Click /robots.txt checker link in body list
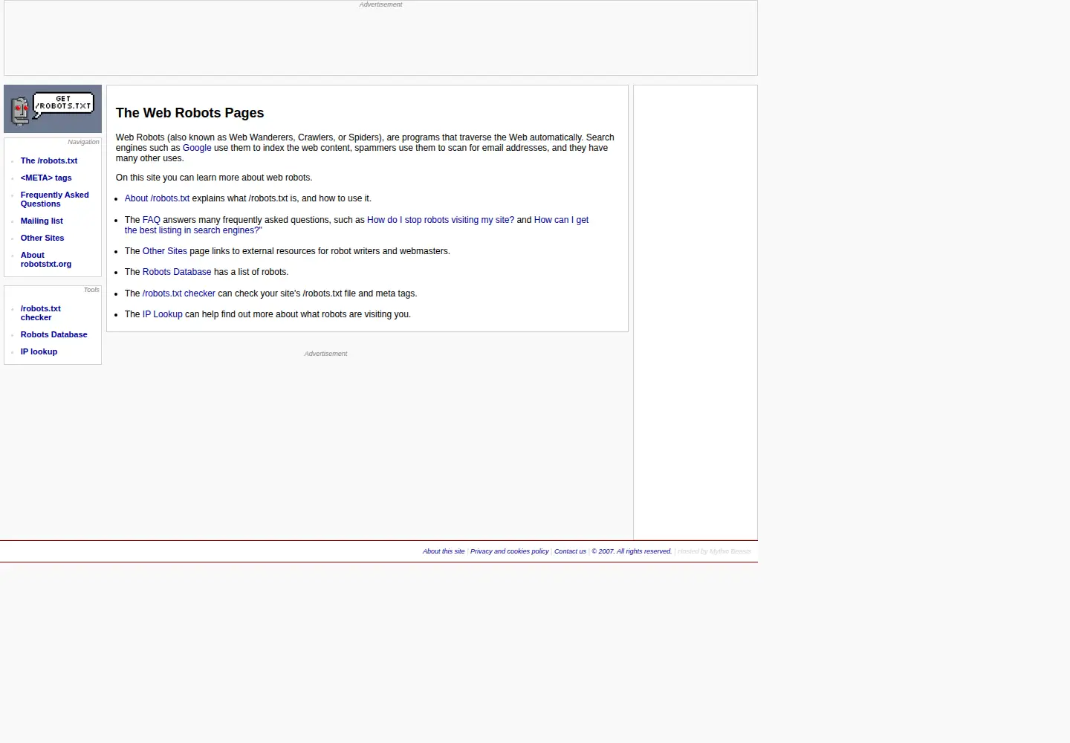The height and width of the screenshot is (743, 1070). (x=179, y=293)
